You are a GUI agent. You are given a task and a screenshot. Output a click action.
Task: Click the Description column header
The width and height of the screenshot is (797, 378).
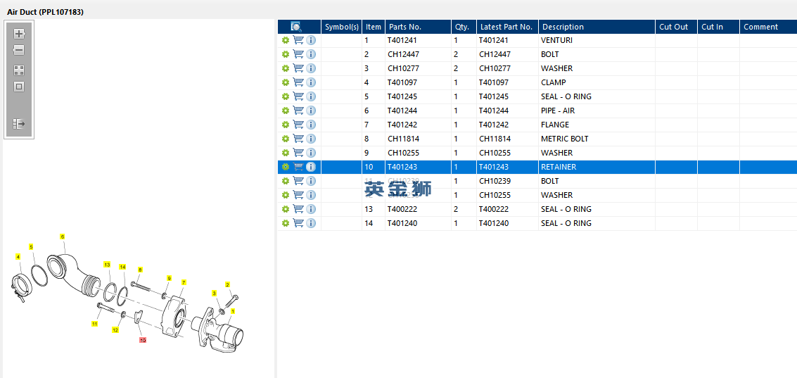tap(597, 27)
